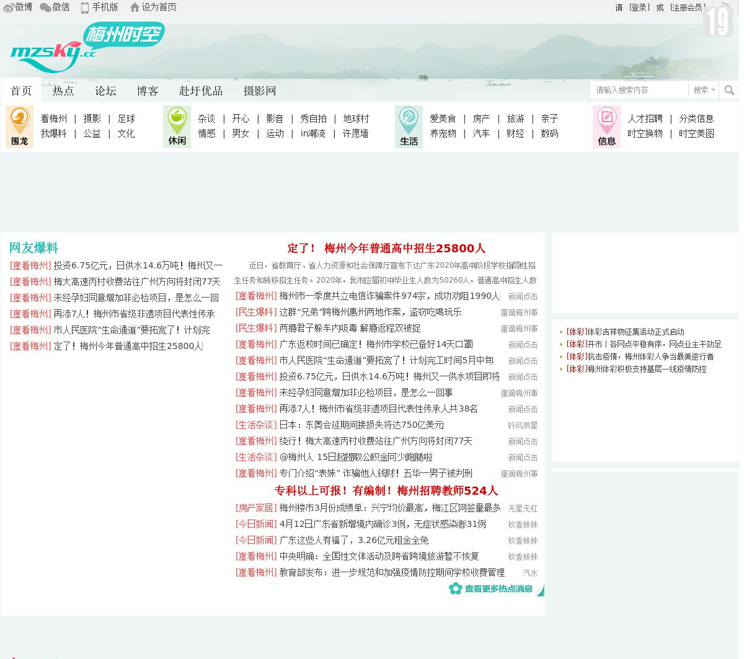
Task: Click the set-as-homepage house icon
Action: pos(135,7)
